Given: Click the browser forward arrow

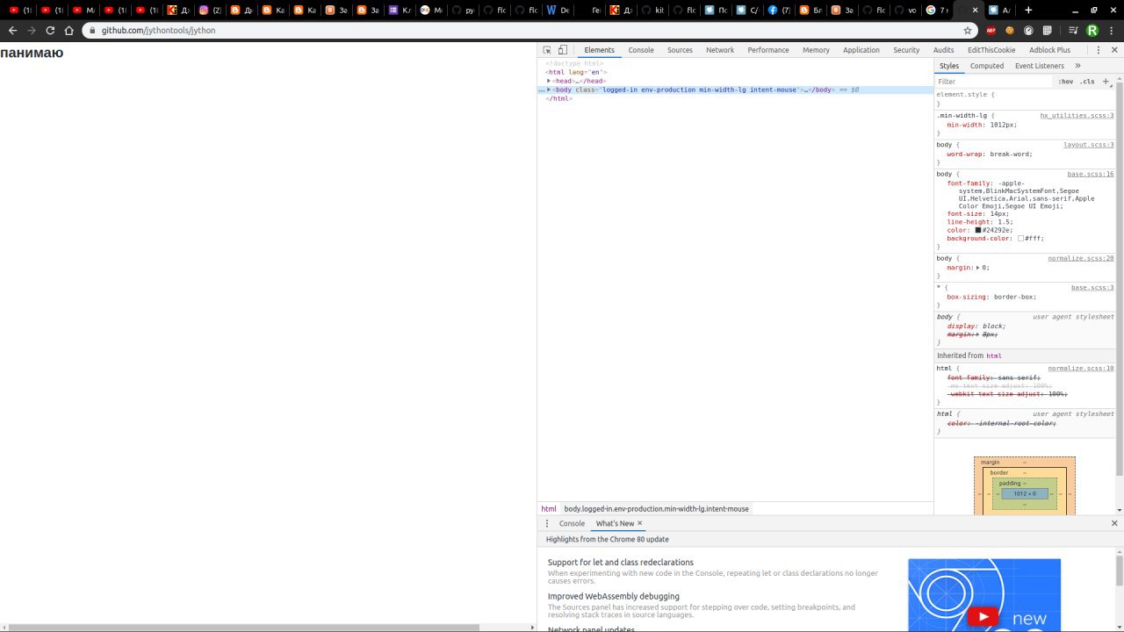Looking at the screenshot, I should click(32, 30).
